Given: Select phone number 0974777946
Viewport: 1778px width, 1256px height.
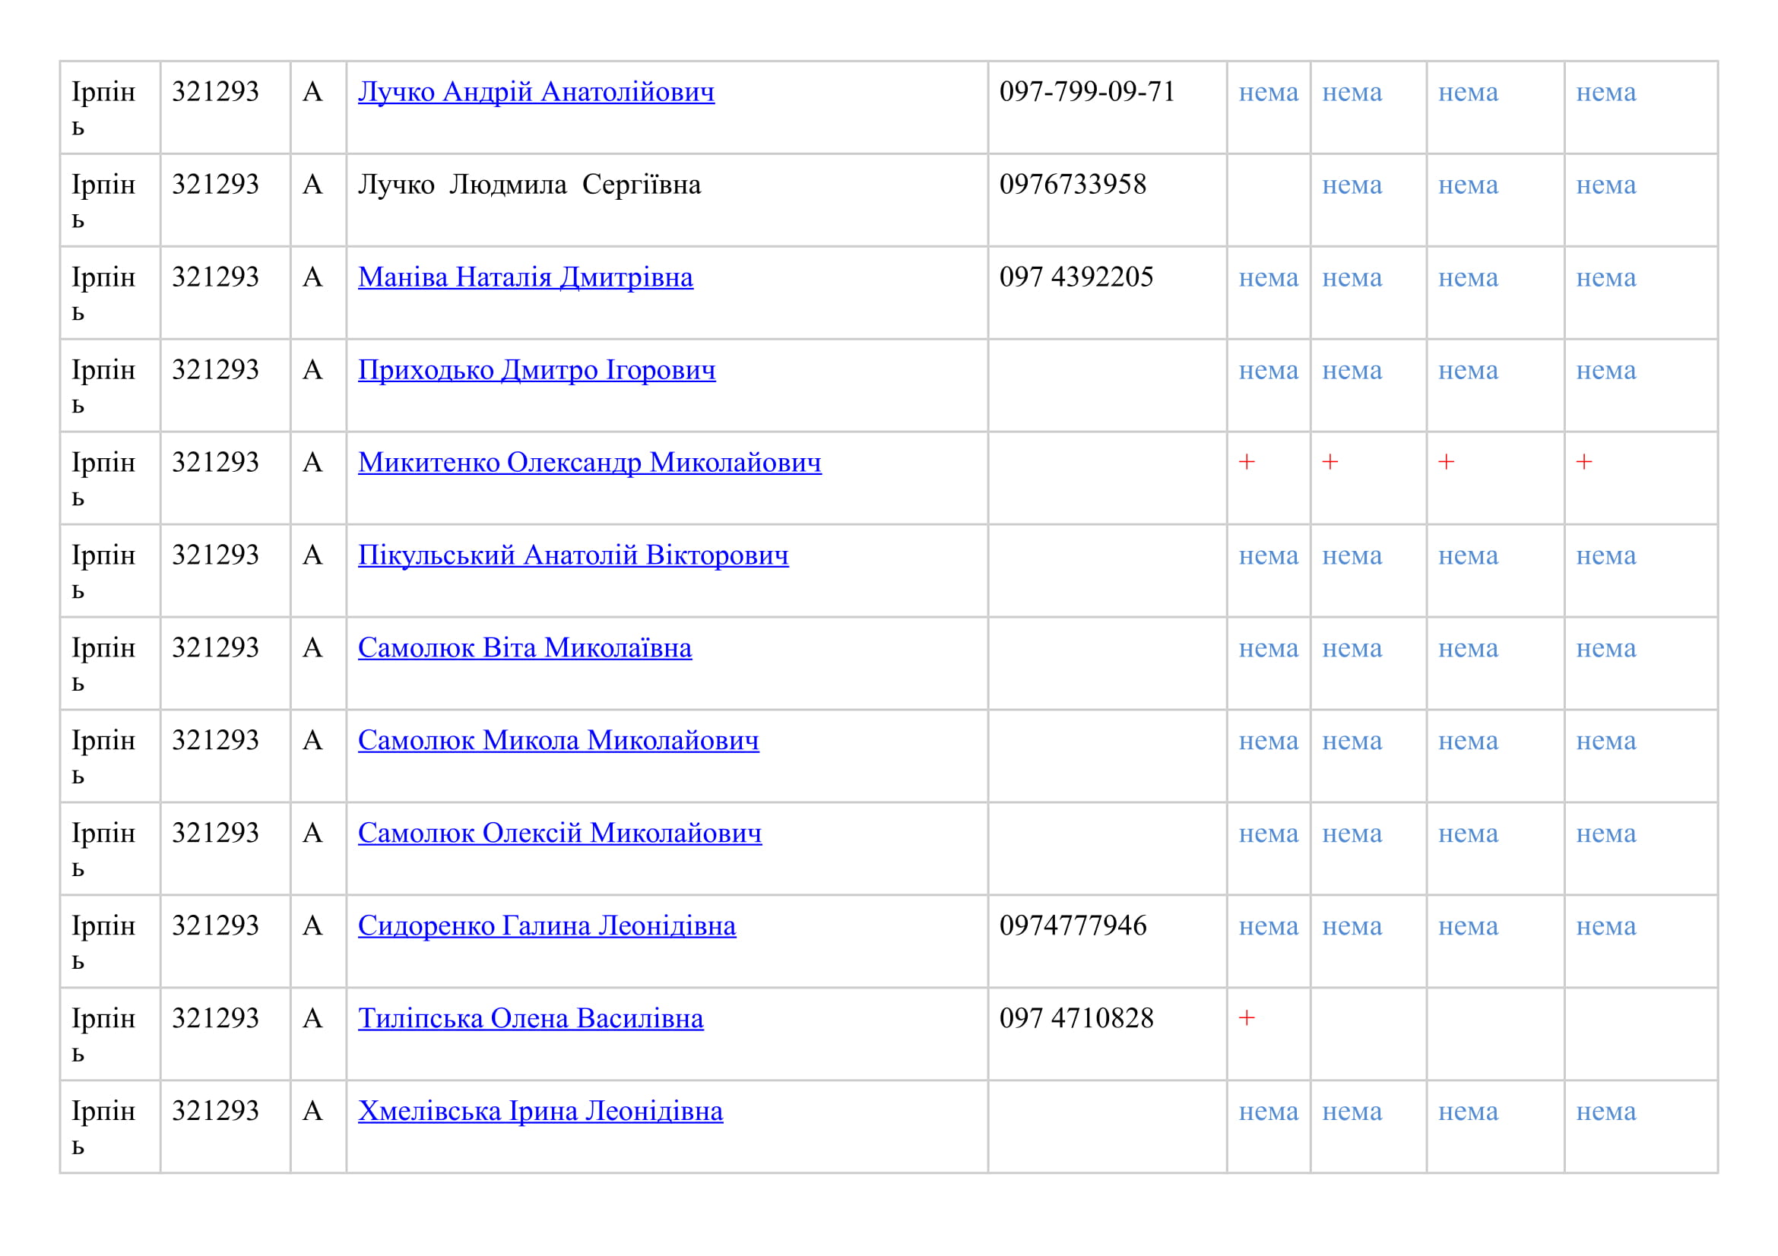Looking at the screenshot, I should (x=1073, y=926).
